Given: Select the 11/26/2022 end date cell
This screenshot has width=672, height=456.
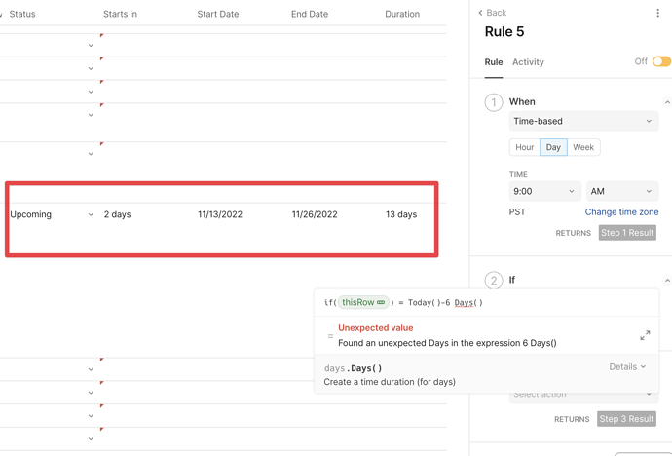Looking at the screenshot, I should tap(315, 214).
